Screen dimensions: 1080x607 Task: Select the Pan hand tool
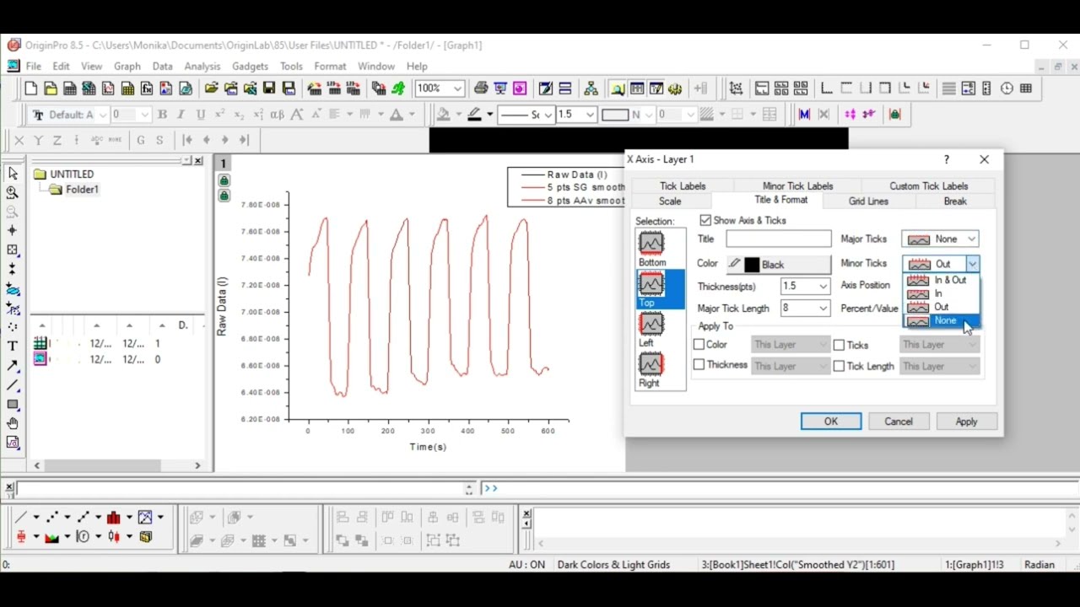[13, 424]
